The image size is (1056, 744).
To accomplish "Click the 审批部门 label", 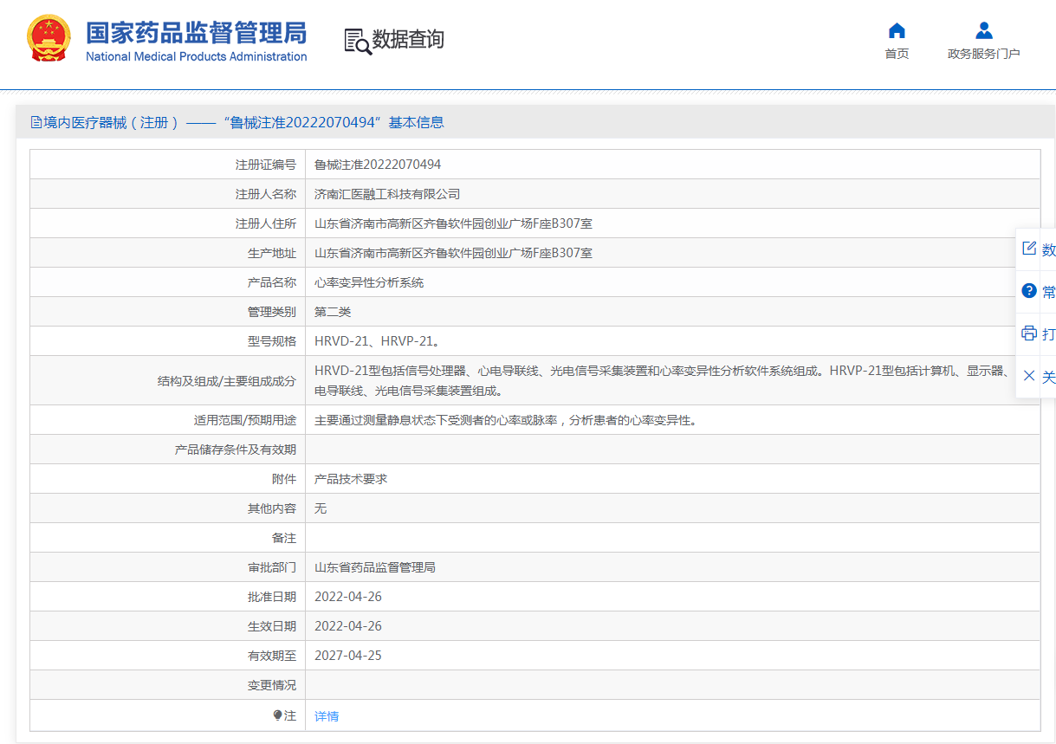I will pos(272,567).
